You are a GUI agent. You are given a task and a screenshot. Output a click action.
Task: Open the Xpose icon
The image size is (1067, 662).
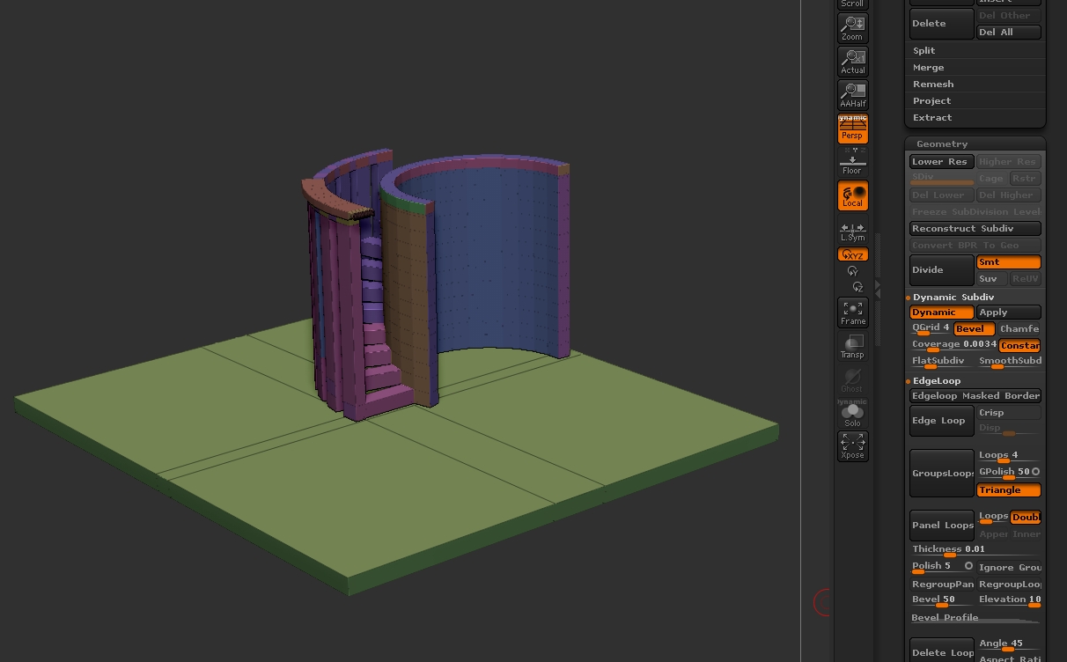(x=852, y=446)
